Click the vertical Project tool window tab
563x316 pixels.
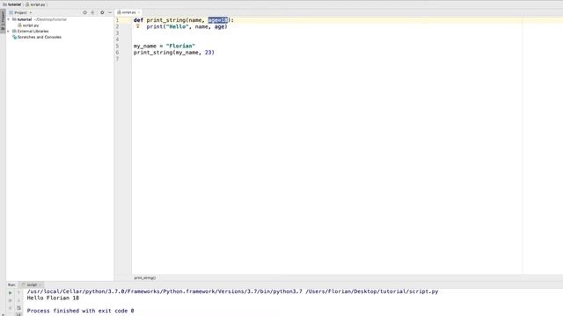point(3,21)
